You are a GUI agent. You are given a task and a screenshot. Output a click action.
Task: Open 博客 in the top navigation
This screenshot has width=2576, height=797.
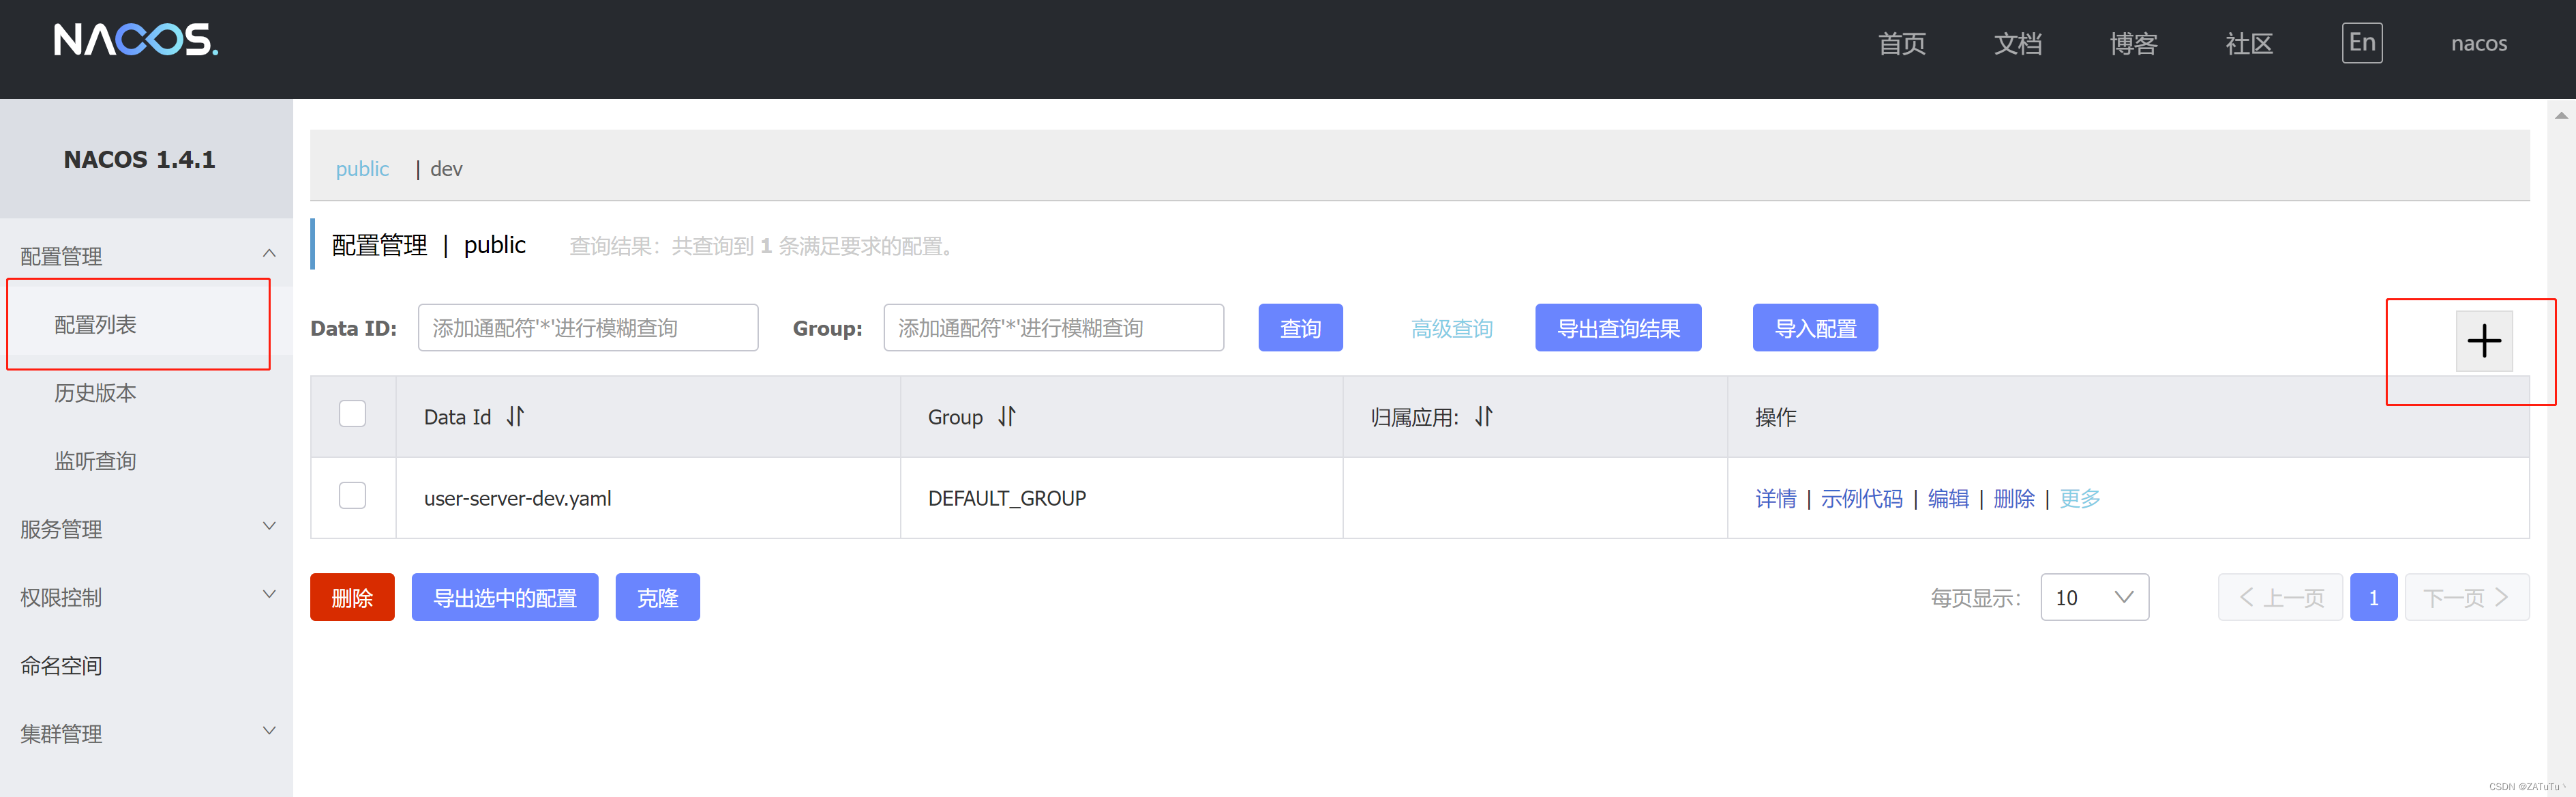[x=2134, y=43]
